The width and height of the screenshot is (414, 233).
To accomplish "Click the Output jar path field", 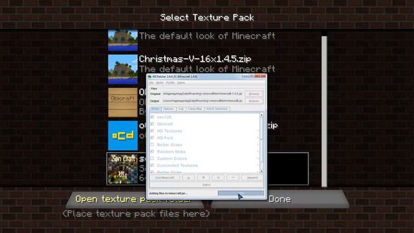I will click(202, 101).
